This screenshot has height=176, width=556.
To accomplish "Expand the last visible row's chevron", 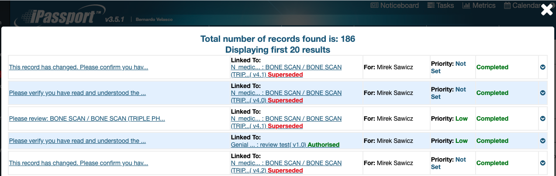I will click(x=542, y=163).
